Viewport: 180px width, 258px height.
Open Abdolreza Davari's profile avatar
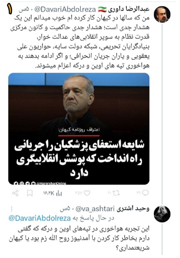pyautogui.click(x=162, y=14)
